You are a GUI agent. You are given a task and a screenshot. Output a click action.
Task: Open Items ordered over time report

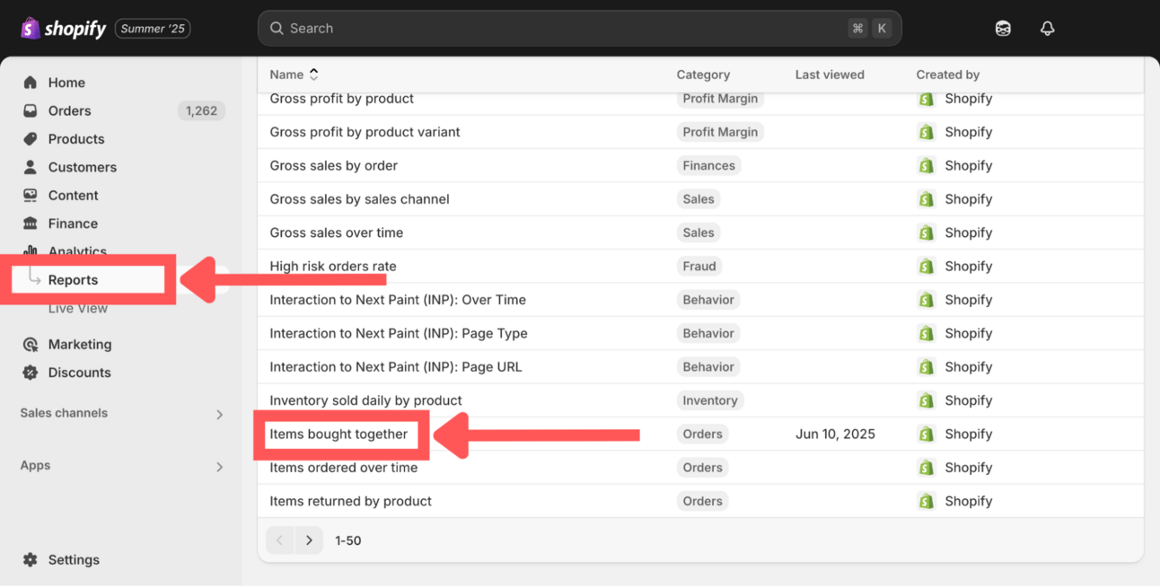(x=344, y=468)
